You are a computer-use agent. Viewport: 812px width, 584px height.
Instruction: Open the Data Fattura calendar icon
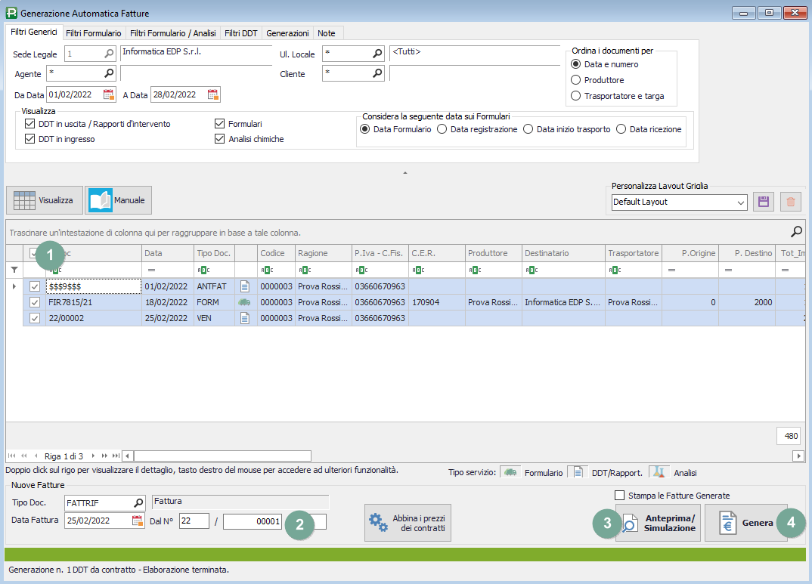click(138, 521)
